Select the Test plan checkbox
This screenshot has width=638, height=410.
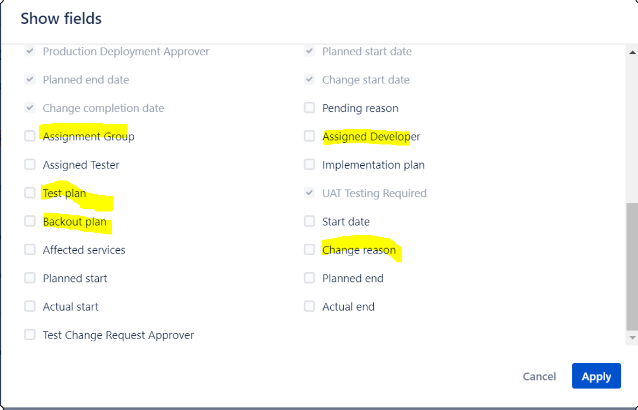tap(29, 192)
